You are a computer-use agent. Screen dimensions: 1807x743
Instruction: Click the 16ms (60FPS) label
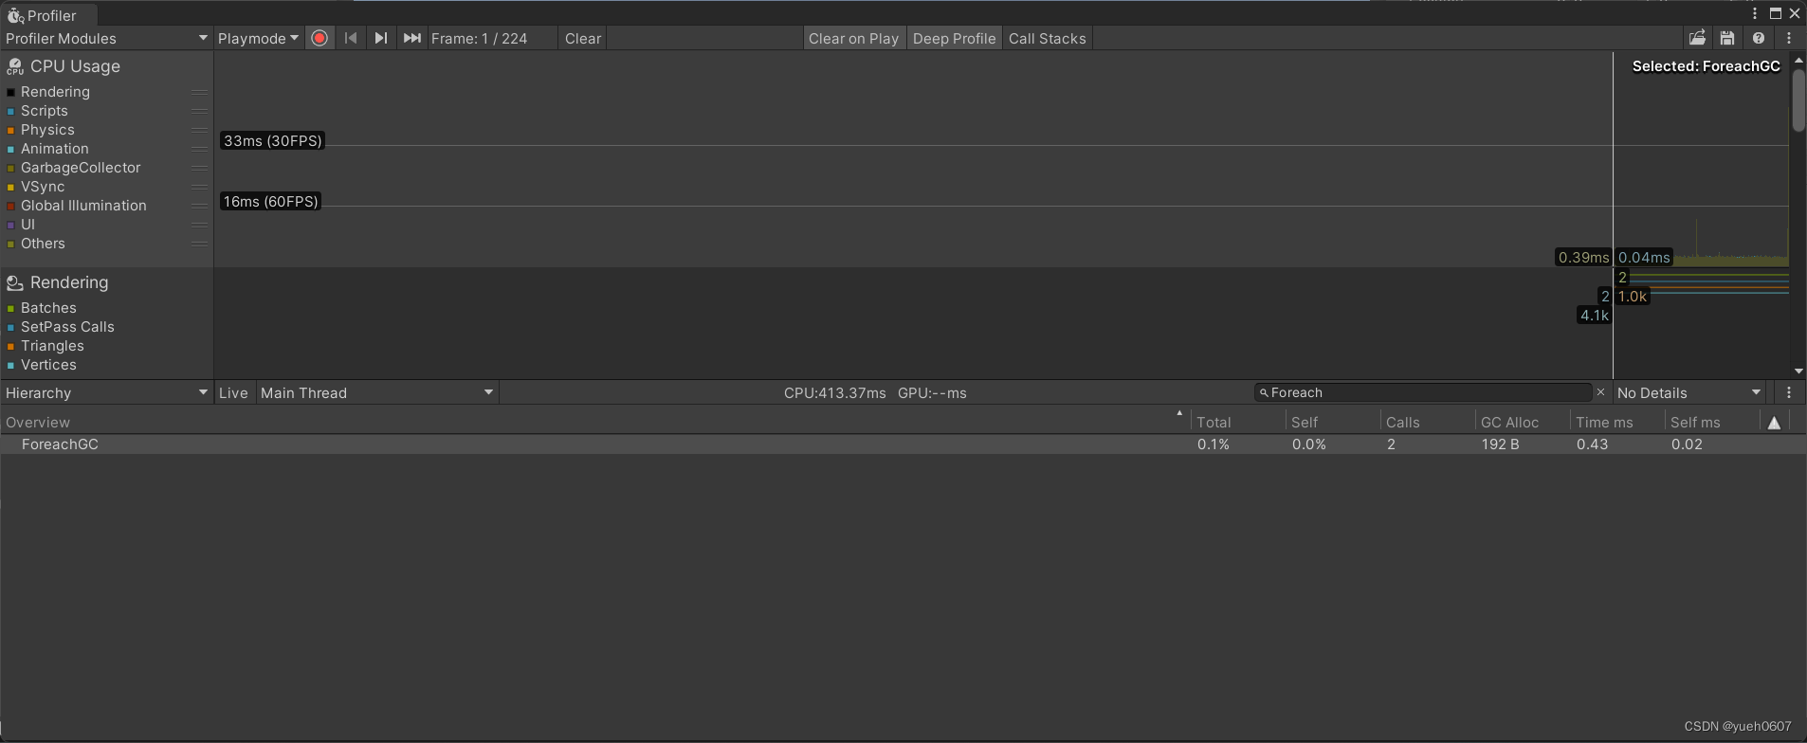[271, 201]
